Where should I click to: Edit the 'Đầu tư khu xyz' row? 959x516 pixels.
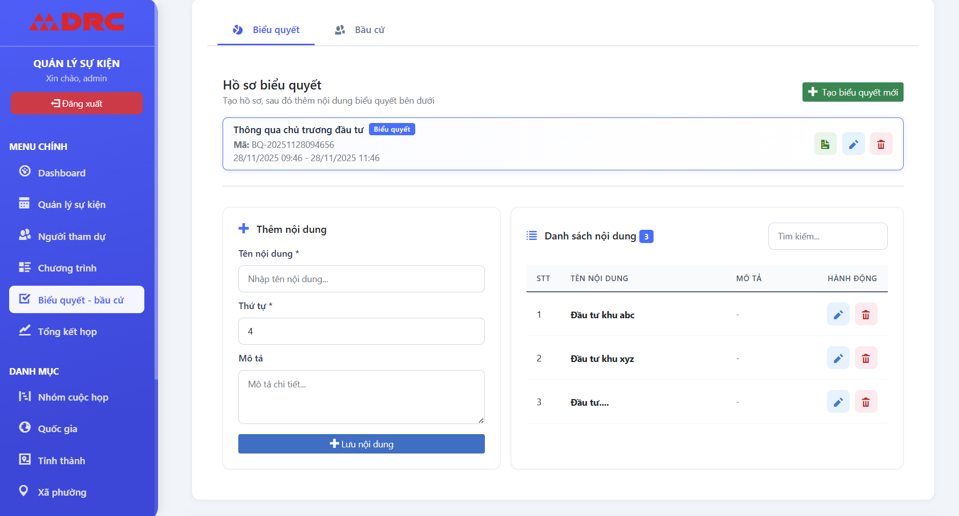pyautogui.click(x=838, y=358)
